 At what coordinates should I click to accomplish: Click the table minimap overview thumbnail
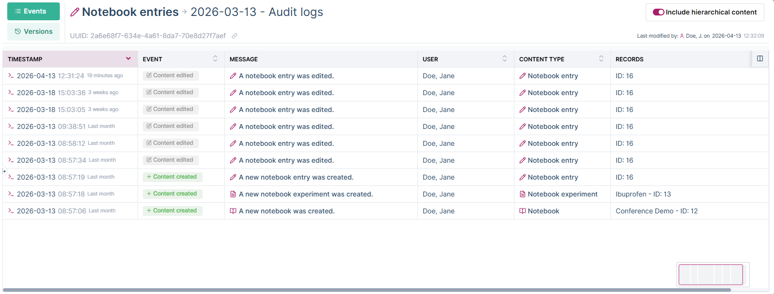pyautogui.click(x=711, y=275)
